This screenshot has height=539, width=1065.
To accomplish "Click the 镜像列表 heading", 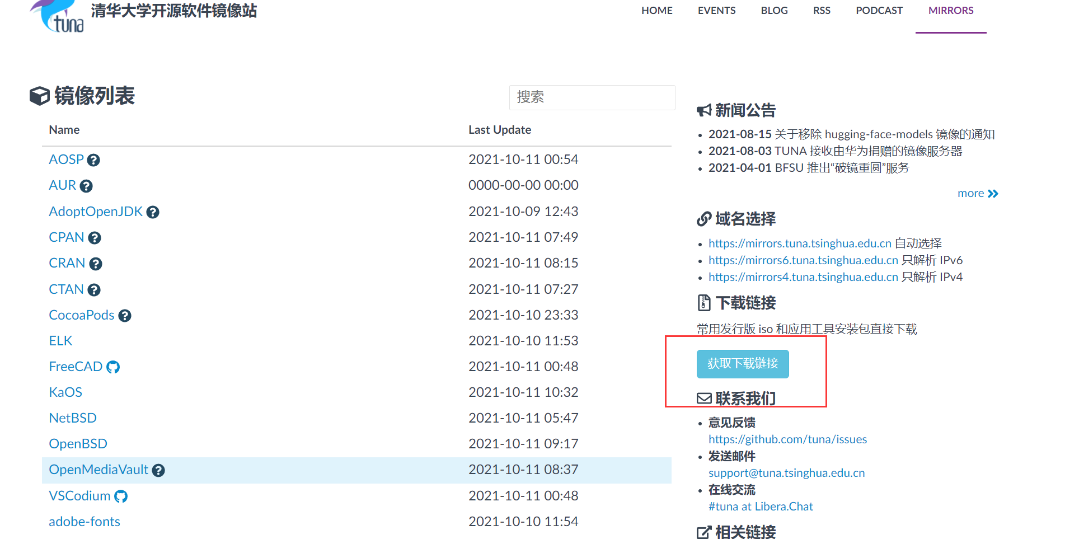I will 82,96.
